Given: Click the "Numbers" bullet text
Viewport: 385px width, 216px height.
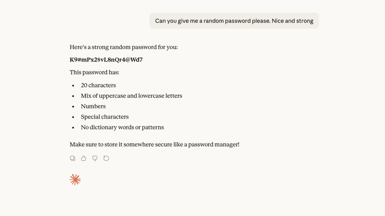Looking at the screenshot, I should [93, 106].
